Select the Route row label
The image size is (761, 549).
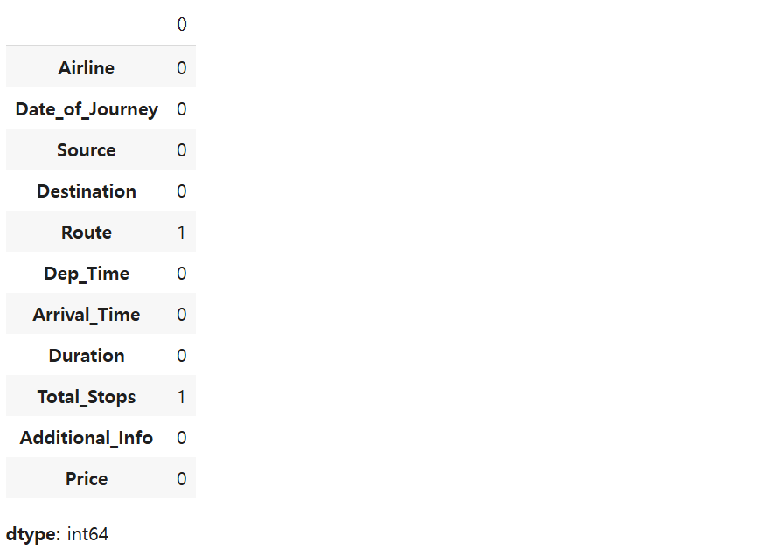pyautogui.click(x=87, y=233)
